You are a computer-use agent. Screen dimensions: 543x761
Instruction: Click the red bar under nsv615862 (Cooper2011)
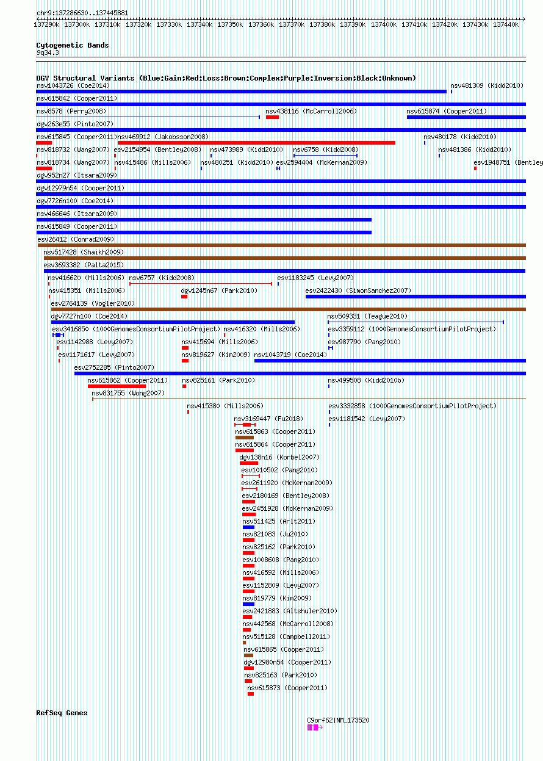click(x=117, y=386)
